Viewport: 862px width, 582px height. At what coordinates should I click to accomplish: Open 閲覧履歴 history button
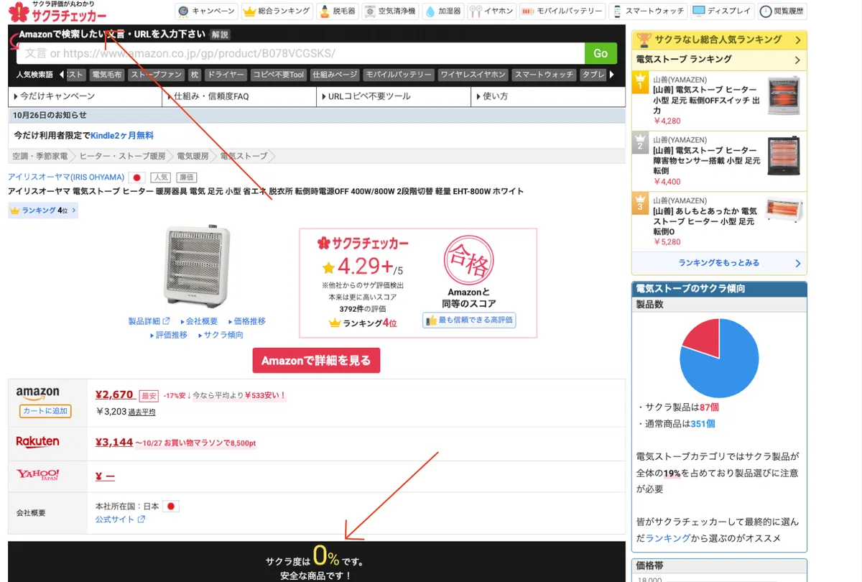tap(782, 11)
